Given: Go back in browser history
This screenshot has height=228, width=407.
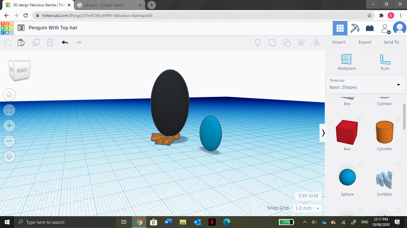Looking at the screenshot, I should pyautogui.click(x=7, y=15).
